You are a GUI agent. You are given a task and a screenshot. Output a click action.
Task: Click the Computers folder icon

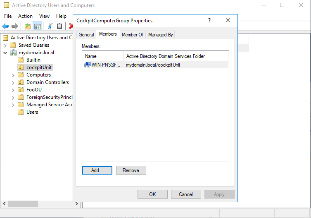point(21,75)
